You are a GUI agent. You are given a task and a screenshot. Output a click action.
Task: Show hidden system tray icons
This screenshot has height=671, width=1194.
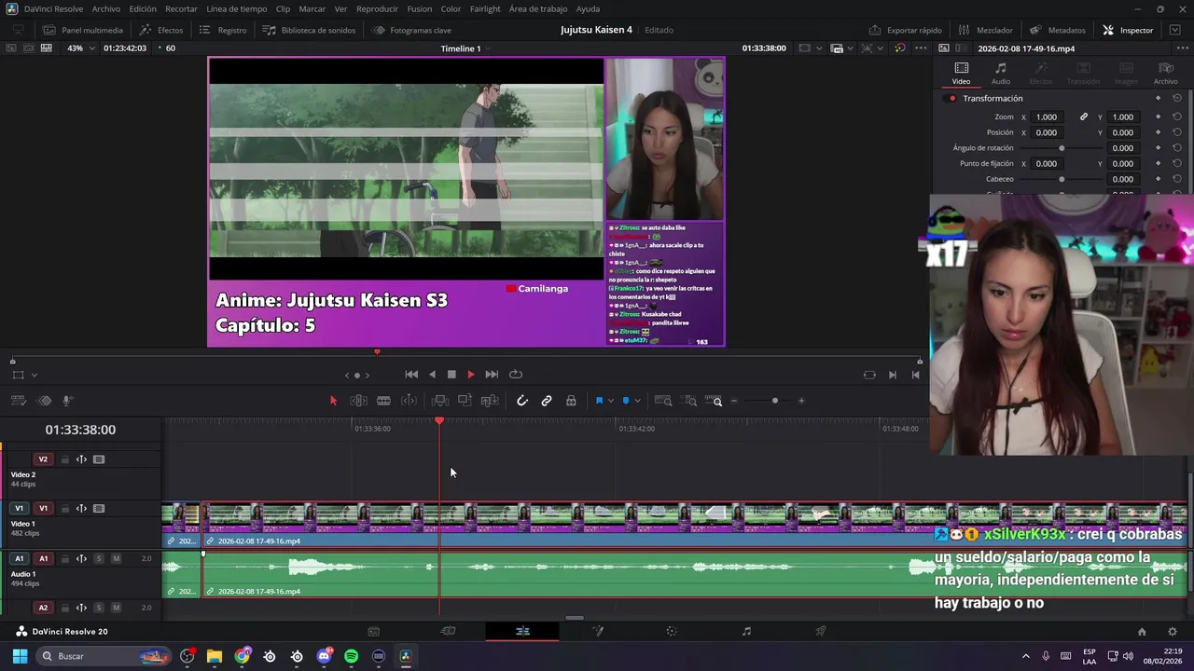pos(1026,656)
